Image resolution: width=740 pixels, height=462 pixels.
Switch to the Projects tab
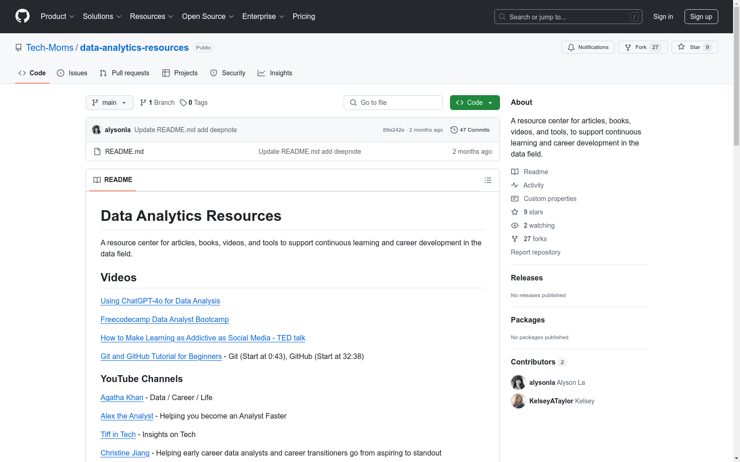coord(180,73)
